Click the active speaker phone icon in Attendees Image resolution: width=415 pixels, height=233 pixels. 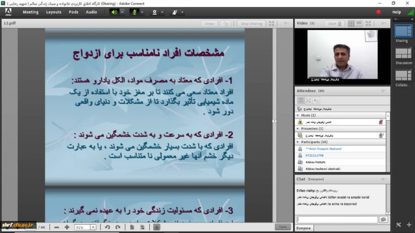(299, 109)
